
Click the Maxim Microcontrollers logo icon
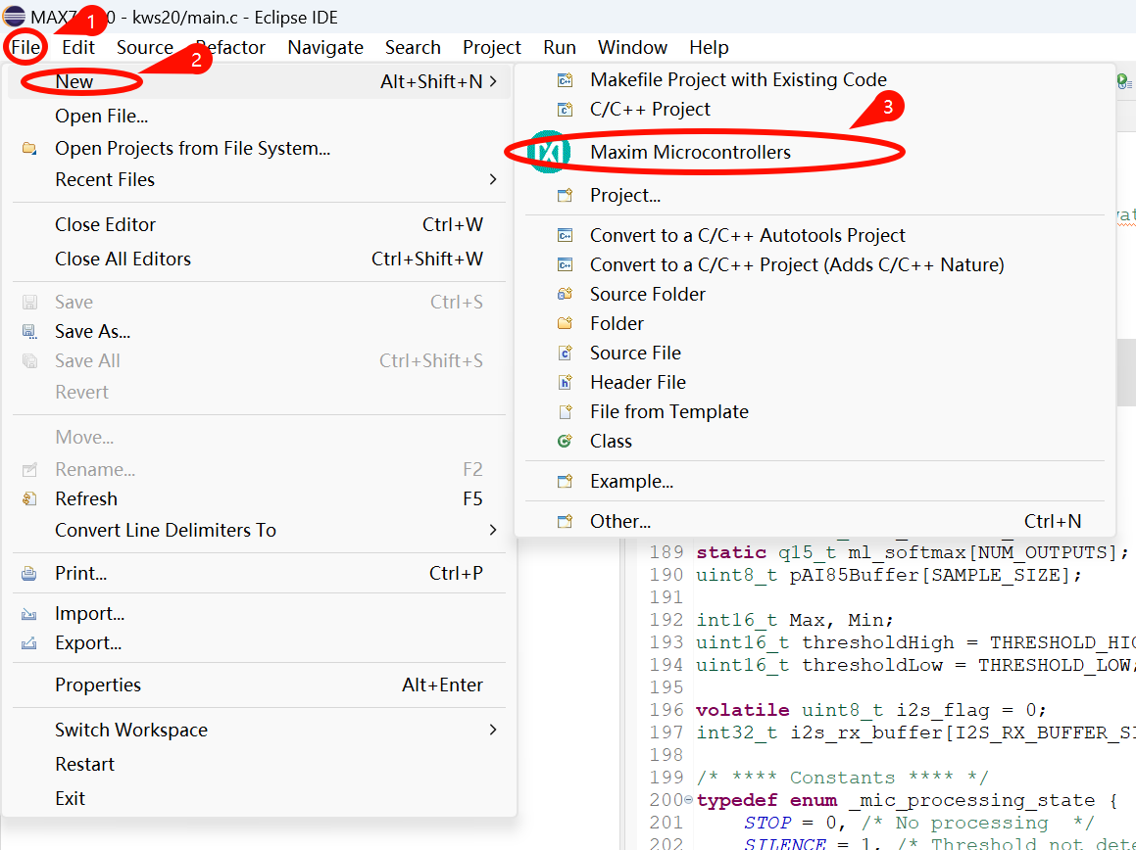click(549, 152)
